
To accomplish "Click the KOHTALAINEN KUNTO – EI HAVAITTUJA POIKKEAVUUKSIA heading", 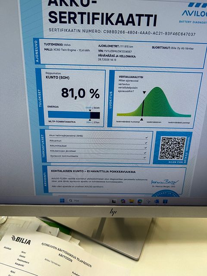I will point(93,172).
